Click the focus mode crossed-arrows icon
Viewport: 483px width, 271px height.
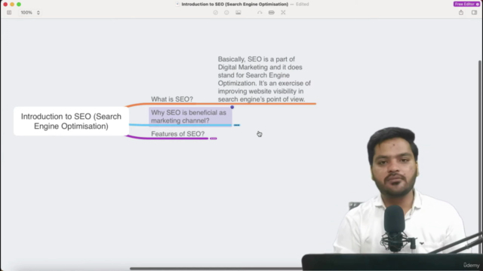tap(283, 13)
